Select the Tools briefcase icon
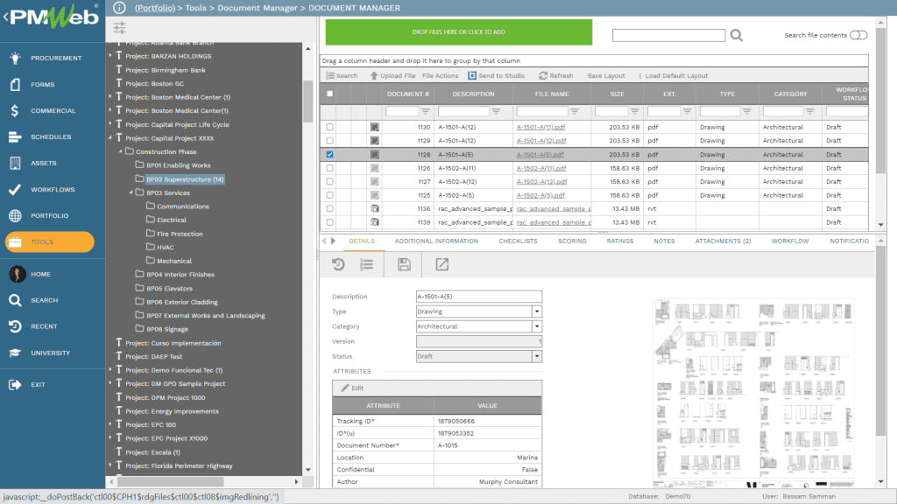897x504 pixels. (16, 241)
